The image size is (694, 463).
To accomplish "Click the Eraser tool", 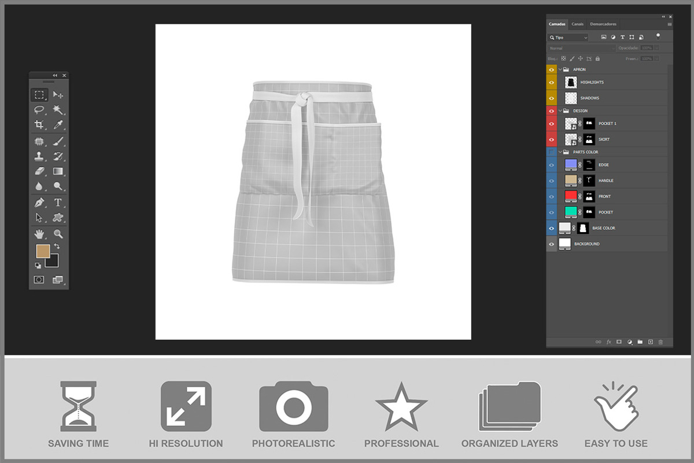I will click(39, 171).
